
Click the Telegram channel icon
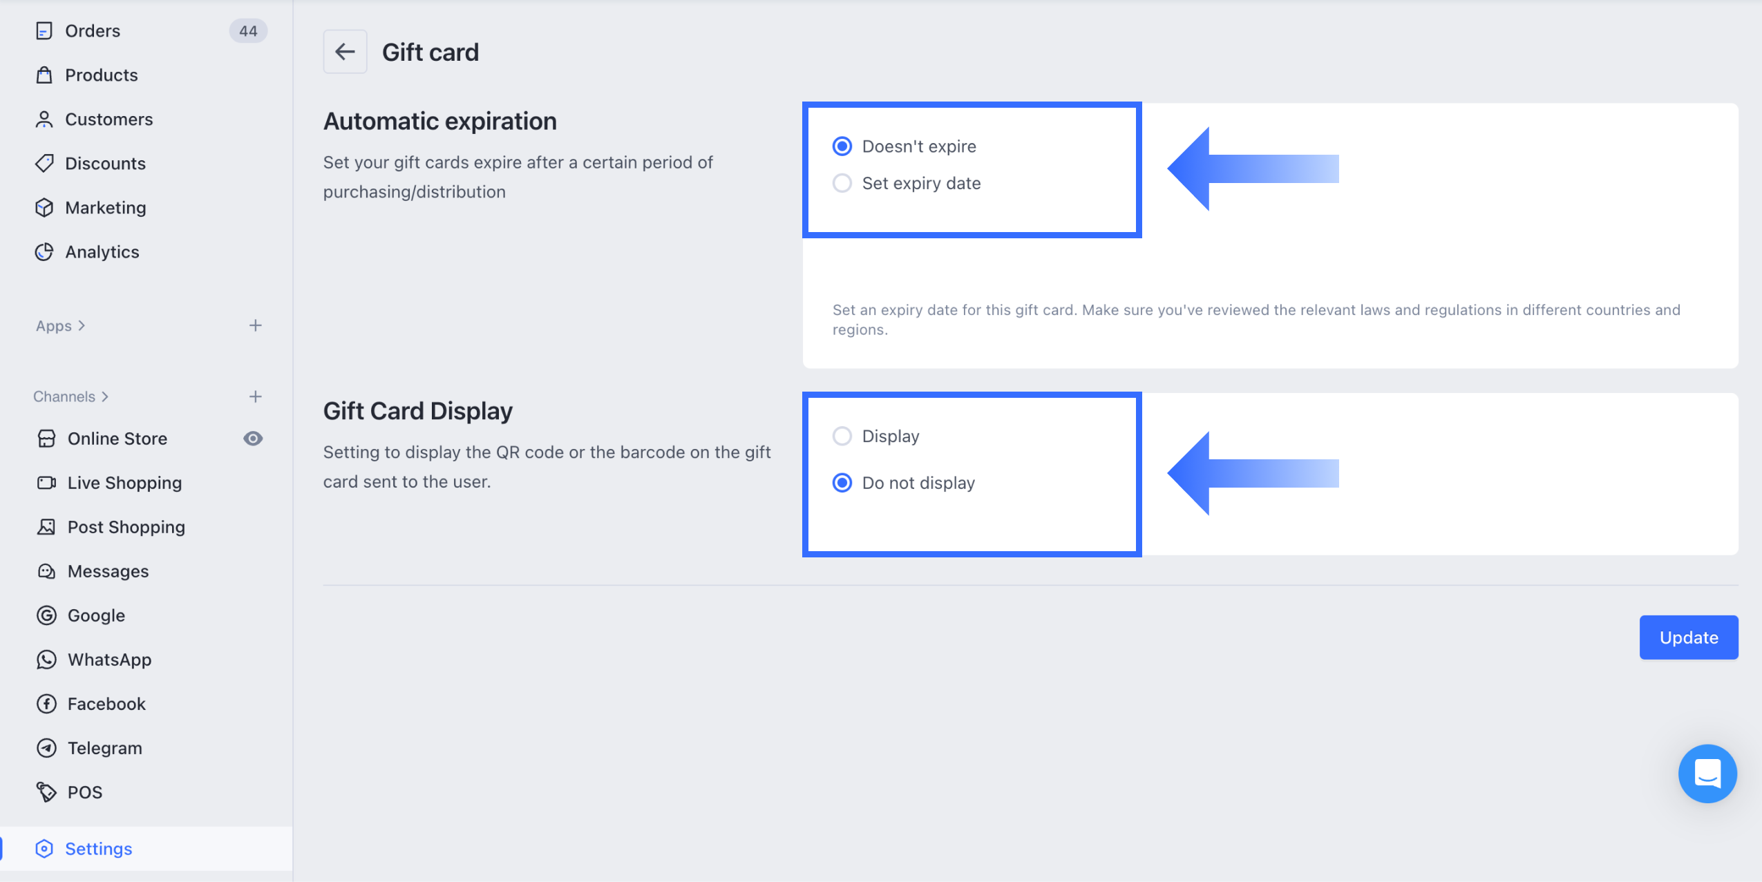coord(46,748)
